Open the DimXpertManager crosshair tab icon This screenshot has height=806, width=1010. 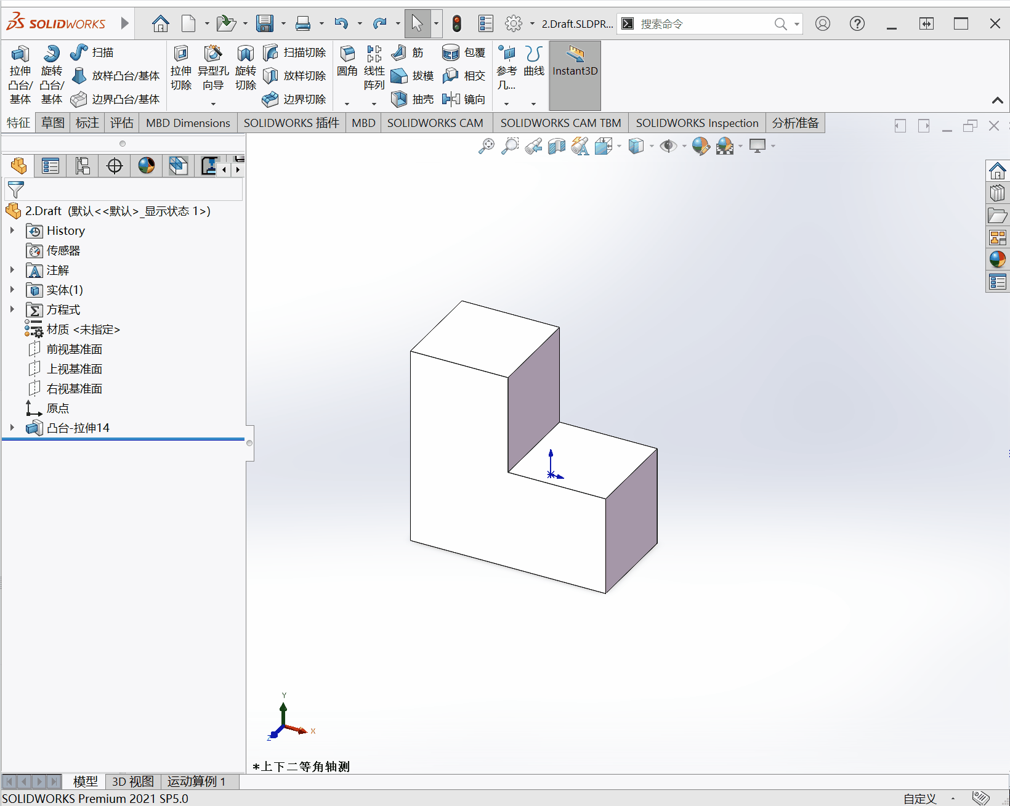115,166
